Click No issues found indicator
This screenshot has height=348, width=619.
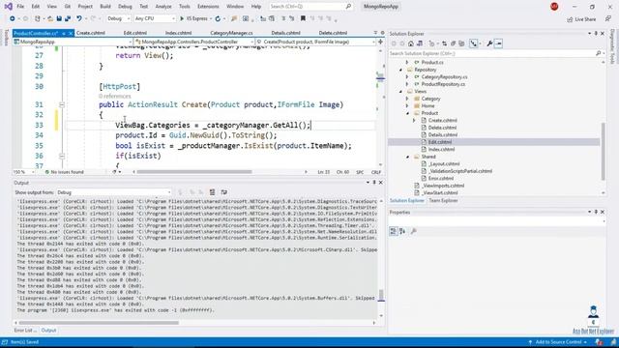click(65, 172)
